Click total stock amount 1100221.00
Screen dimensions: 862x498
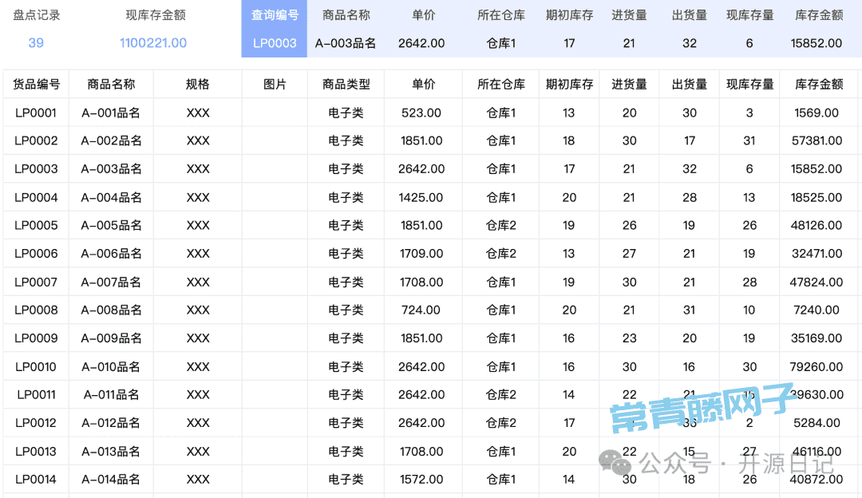point(153,43)
